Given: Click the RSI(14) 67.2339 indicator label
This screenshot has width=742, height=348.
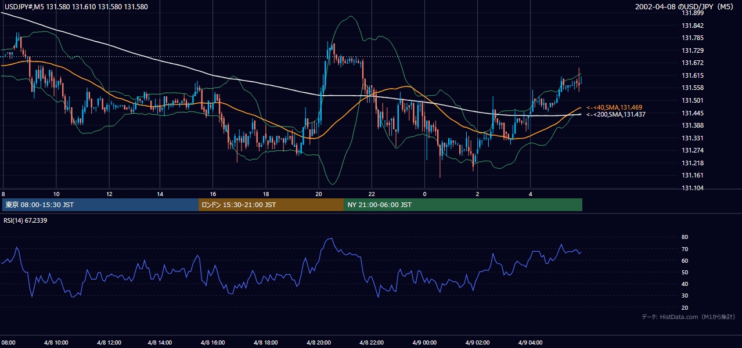Looking at the screenshot, I should point(26,220).
